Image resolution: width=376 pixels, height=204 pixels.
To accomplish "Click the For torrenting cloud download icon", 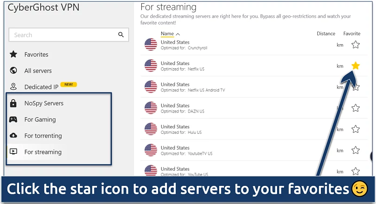I will [14, 135].
